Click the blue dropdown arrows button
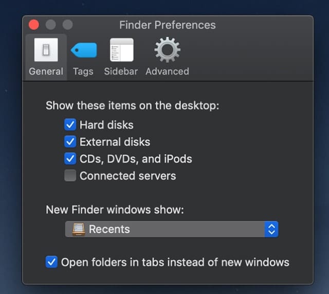 tap(271, 229)
